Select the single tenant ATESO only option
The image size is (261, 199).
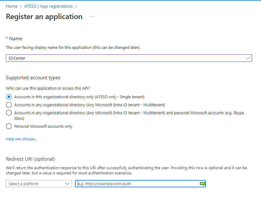coord(9,97)
